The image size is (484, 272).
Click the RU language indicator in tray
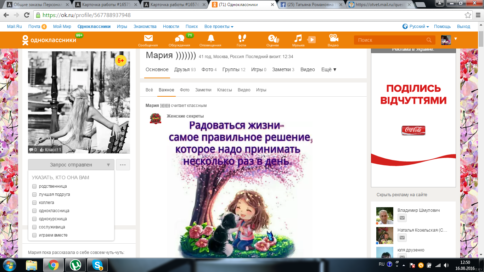coord(381,264)
